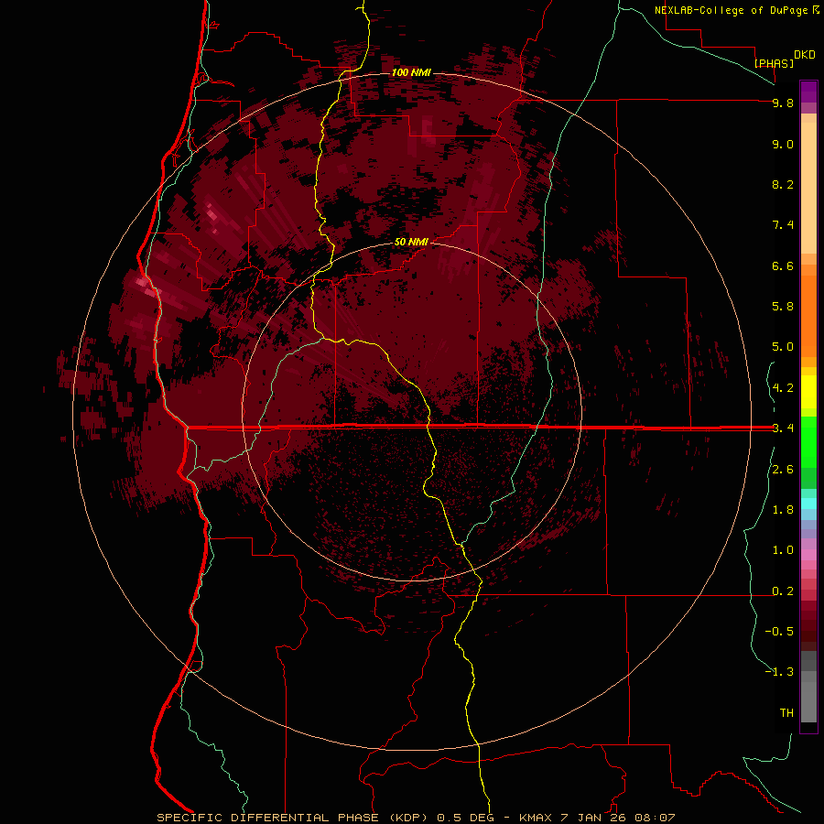Pick the yellow segment of the color bar
824x824 pixels.
click(808, 392)
